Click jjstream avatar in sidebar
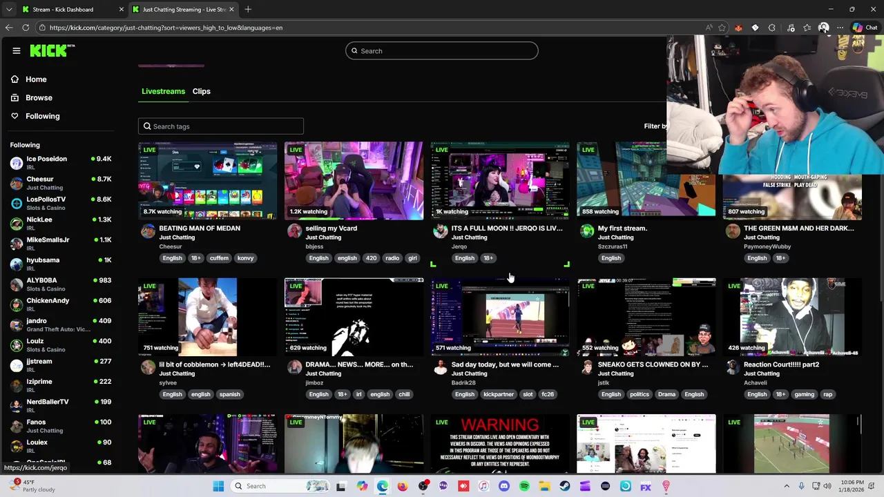This screenshot has width=884, height=497. 17,365
